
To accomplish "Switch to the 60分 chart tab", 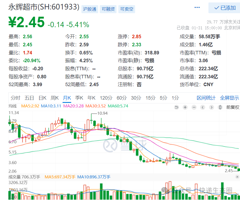I will point(121,98).
